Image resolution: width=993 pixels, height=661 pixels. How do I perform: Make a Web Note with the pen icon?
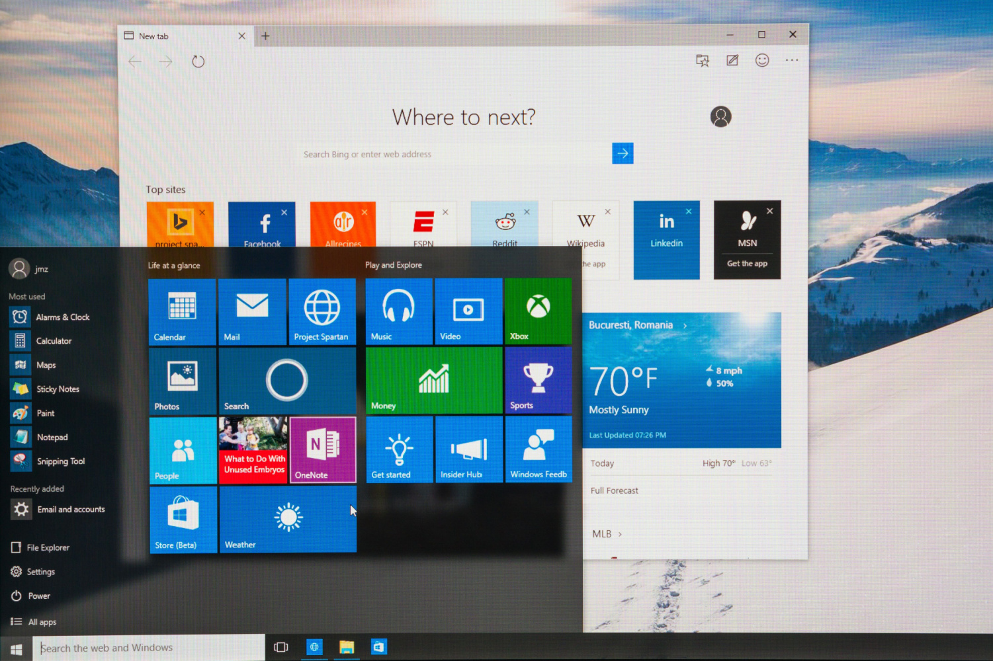[x=732, y=60]
